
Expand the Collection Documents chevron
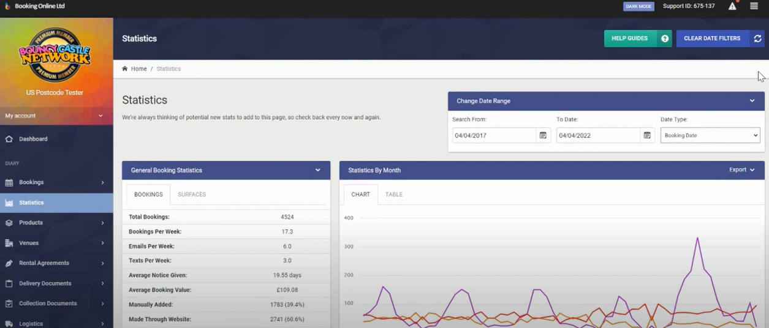102,304
